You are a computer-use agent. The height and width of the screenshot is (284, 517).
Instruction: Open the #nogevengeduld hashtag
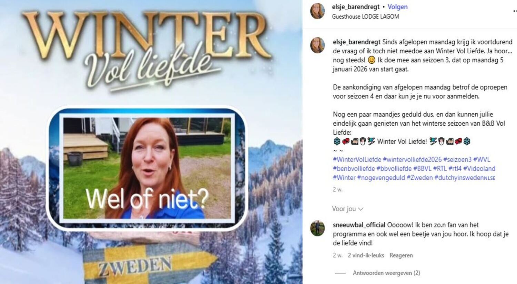381,178
